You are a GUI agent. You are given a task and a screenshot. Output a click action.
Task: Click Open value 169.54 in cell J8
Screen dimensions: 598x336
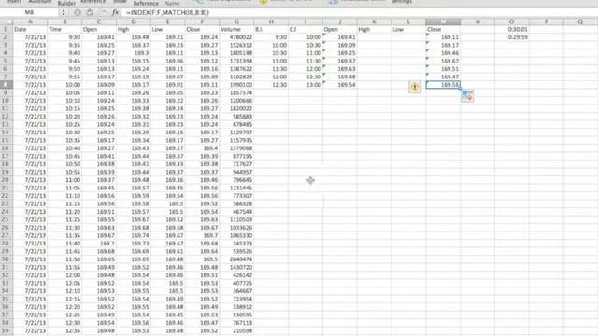[340, 85]
